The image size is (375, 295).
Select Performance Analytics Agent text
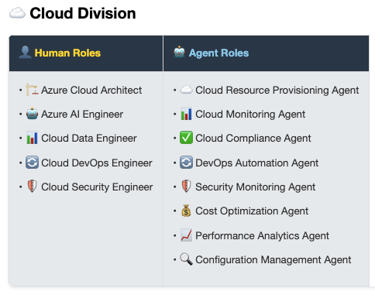pyautogui.click(x=262, y=236)
